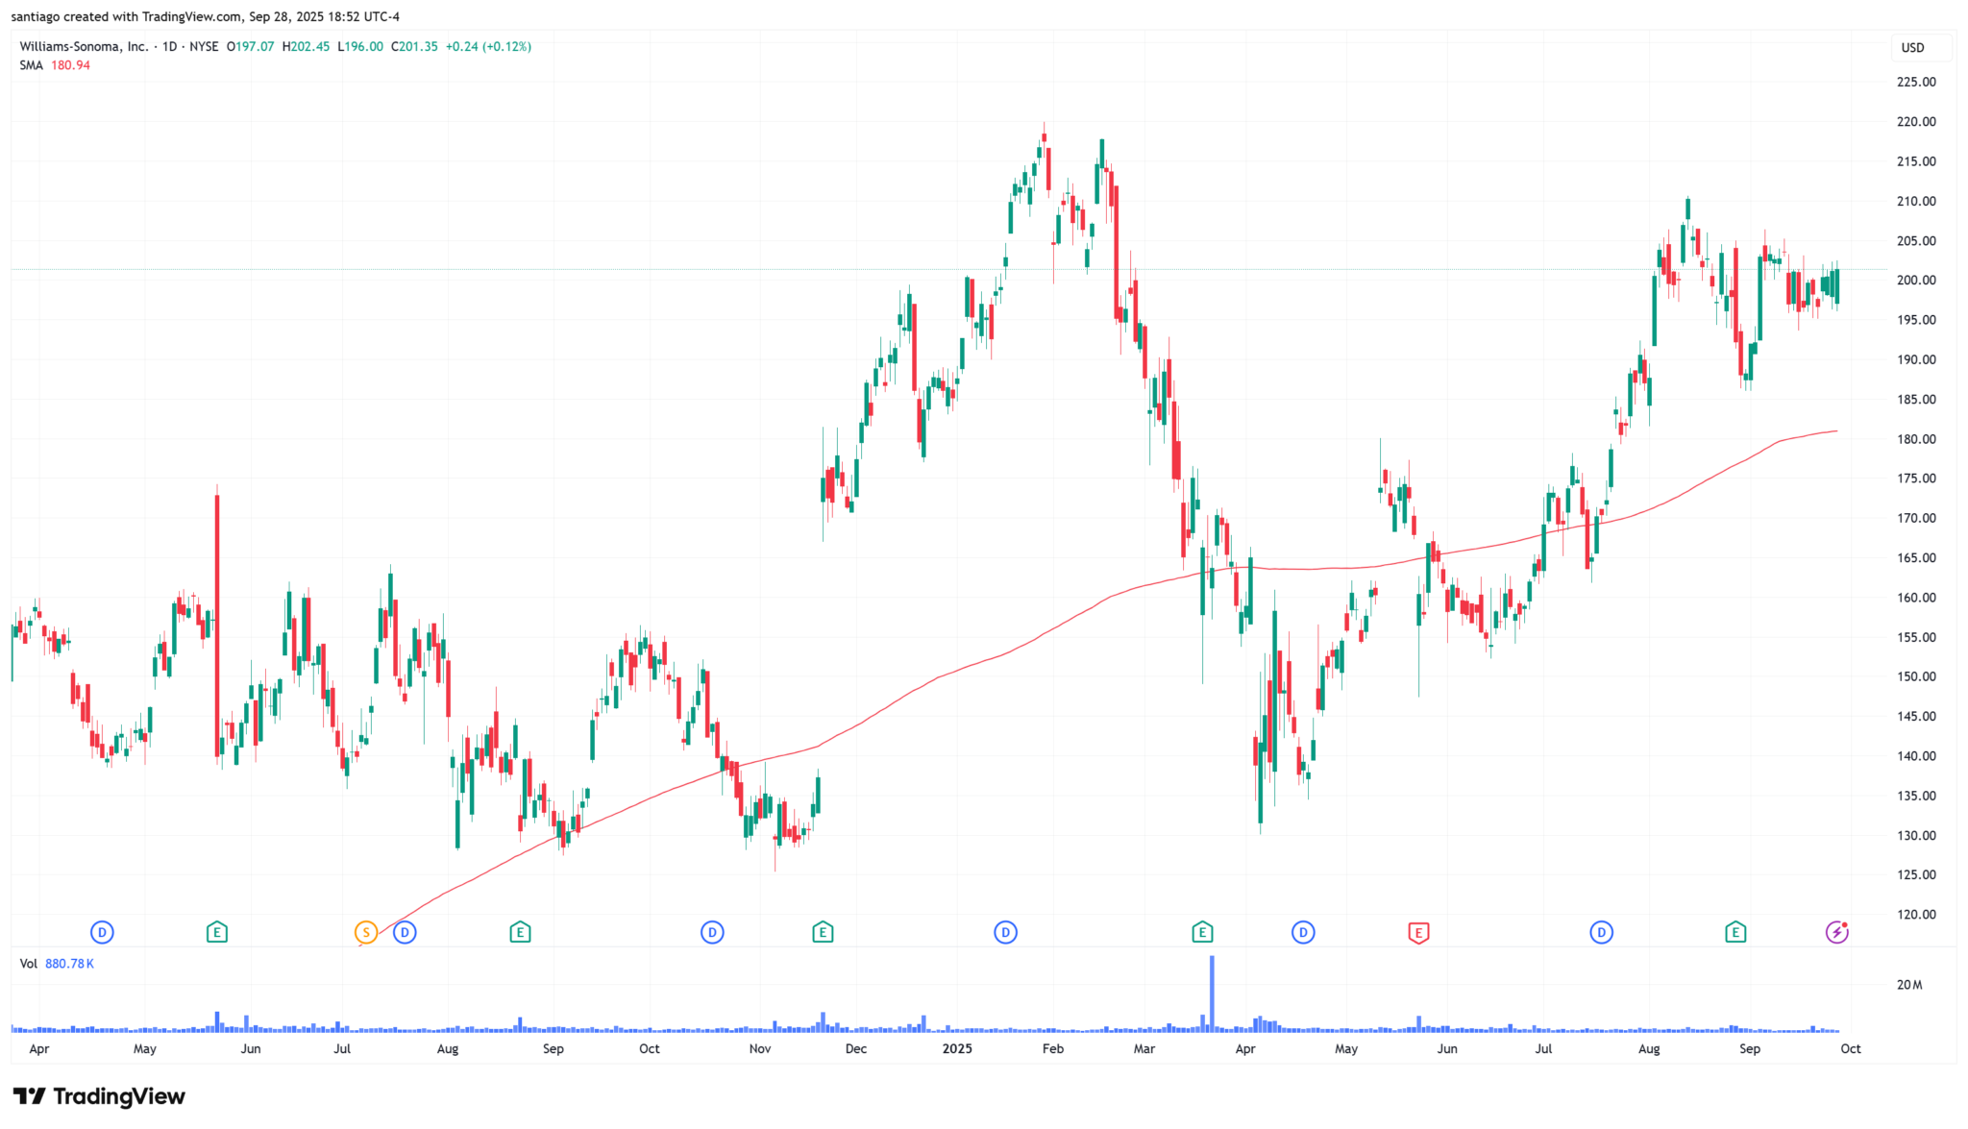1968x1129 pixels.
Task: Click the 2025 label on time axis
Action: [x=957, y=1049]
